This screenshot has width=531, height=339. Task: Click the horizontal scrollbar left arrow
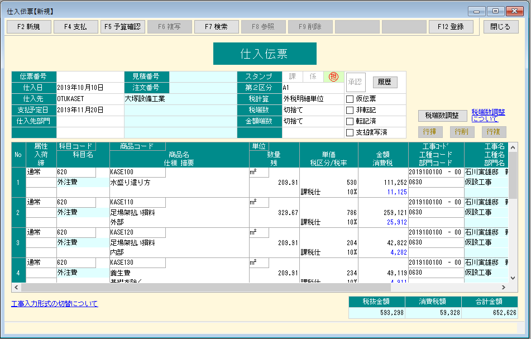(16, 288)
